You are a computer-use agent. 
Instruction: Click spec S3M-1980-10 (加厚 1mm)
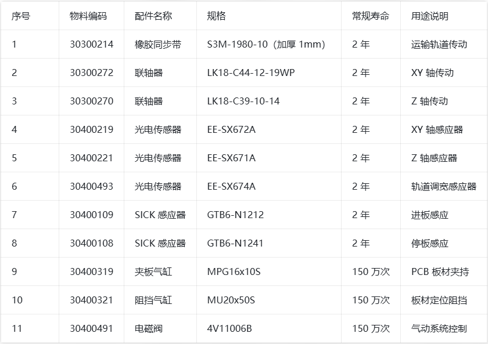pyautogui.click(x=267, y=45)
